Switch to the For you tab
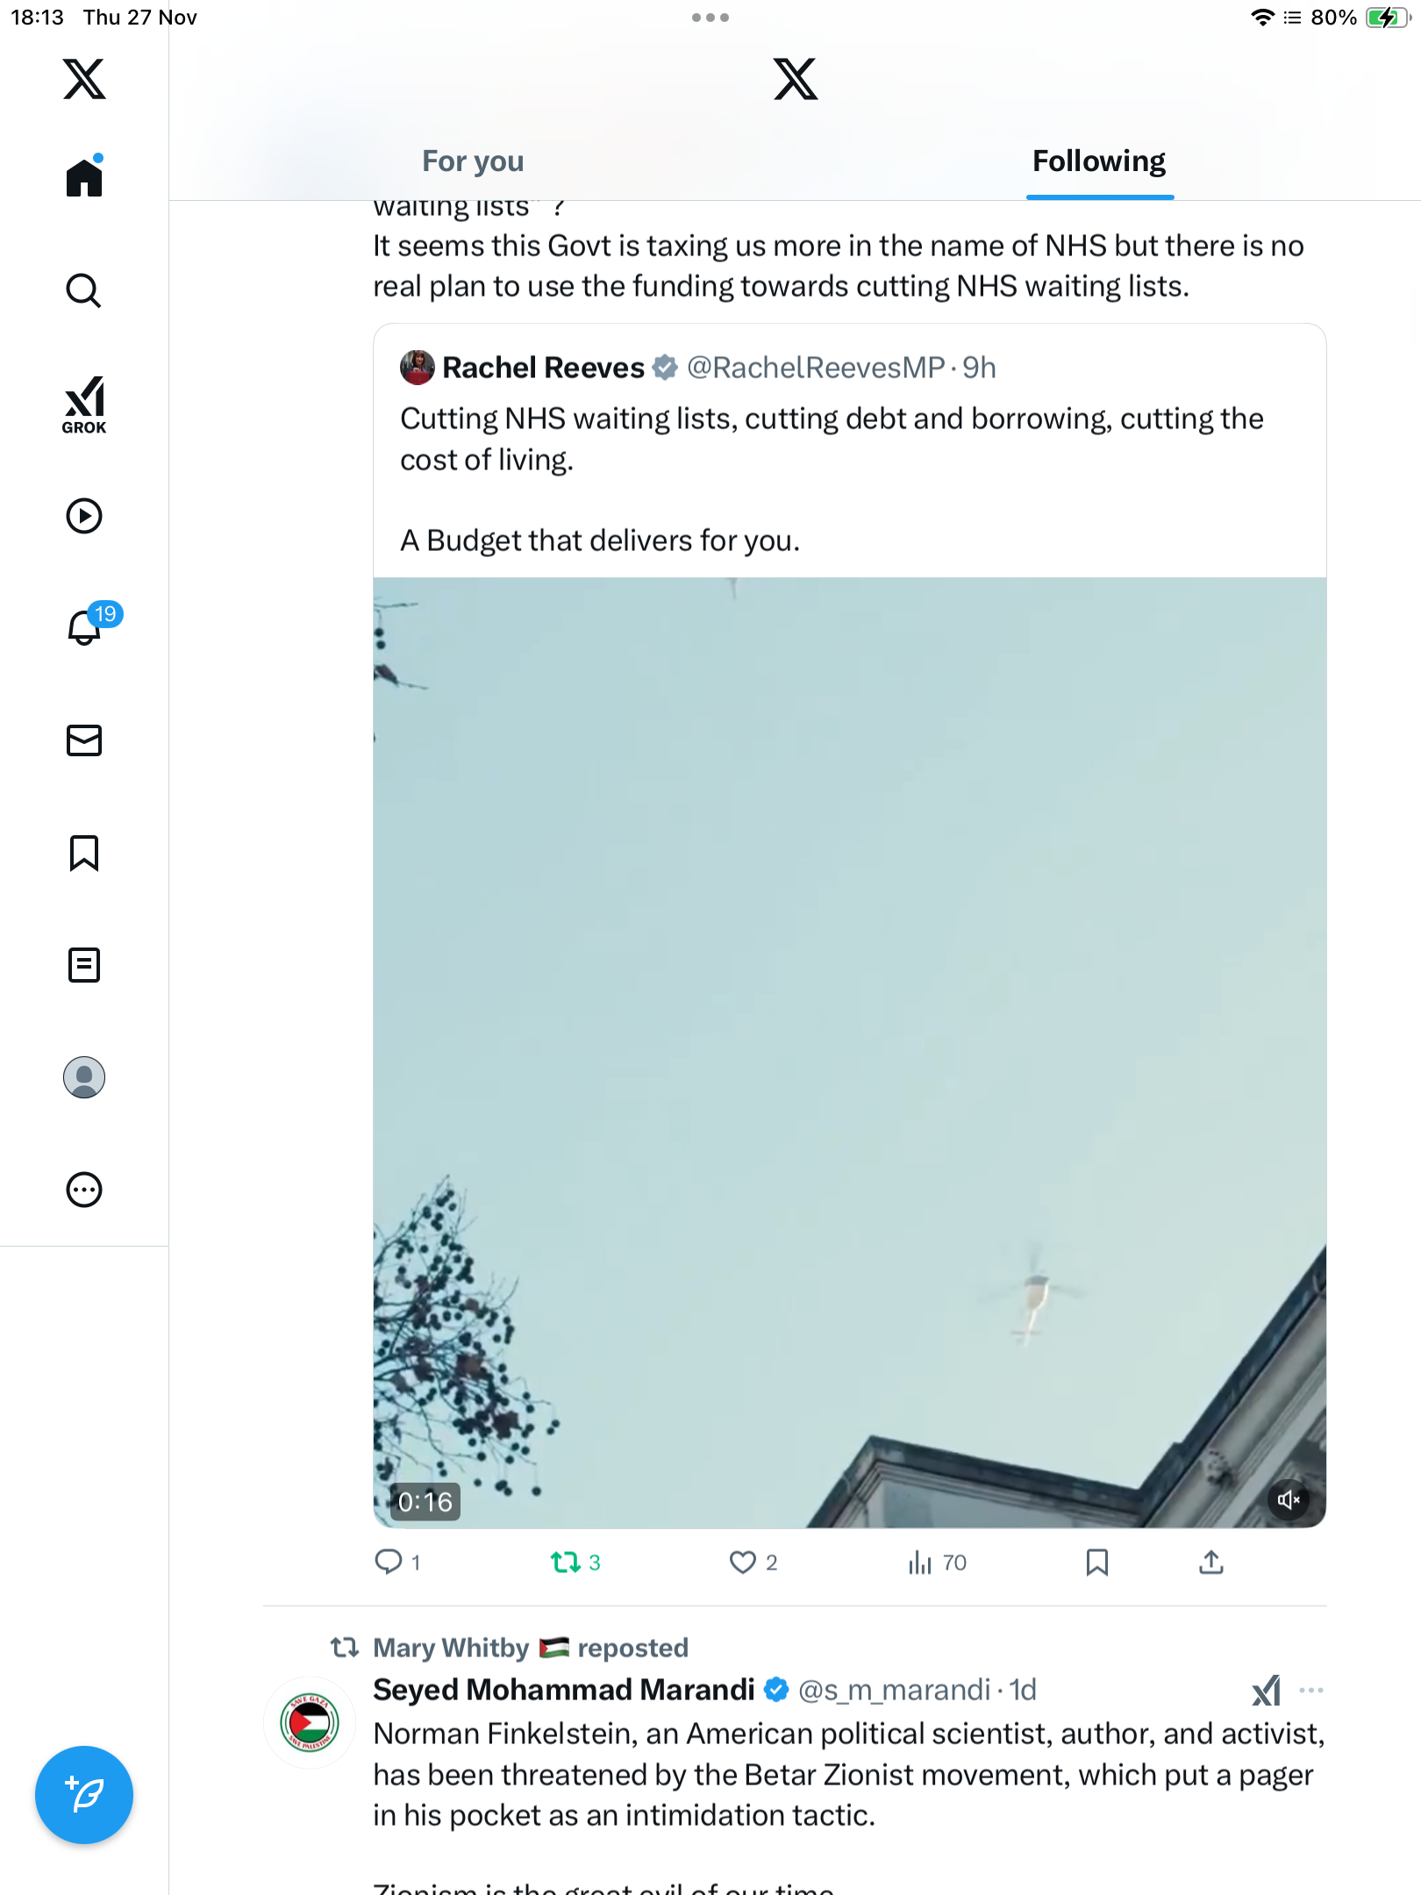The image size is (1421, 1895). point(473,161)
